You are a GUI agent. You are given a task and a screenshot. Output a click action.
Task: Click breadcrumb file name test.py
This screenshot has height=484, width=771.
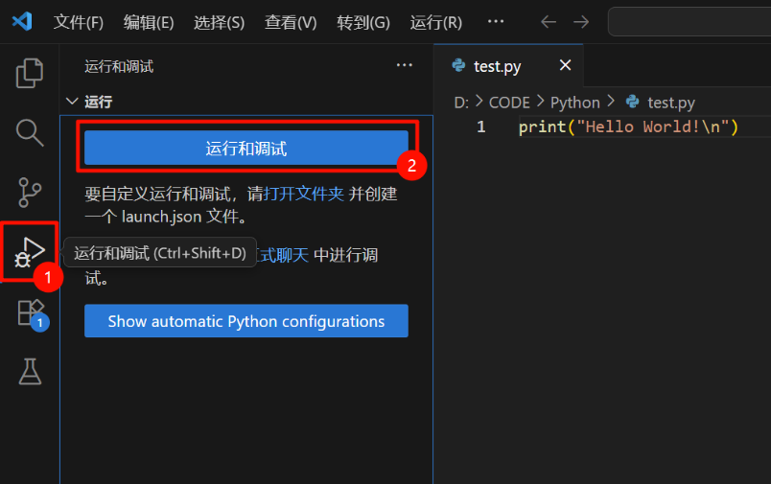pyautogui.click(x=671, y=103)
